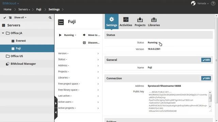Switch to the Libraries tab
This screenshot has width=218, height=122.
[x=154, y=22]
